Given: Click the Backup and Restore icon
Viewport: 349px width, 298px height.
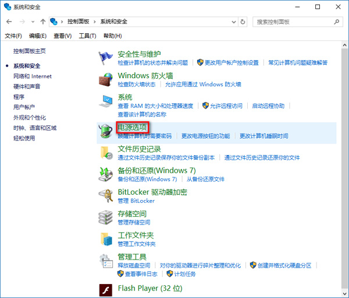Looking at the screenshot, I should (106, 174).
